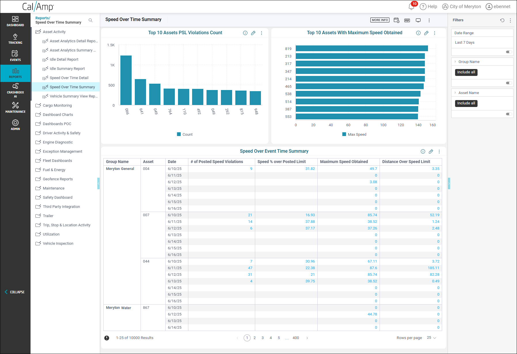Go to results page 400

pyautogui.click(x=296, y=338)
